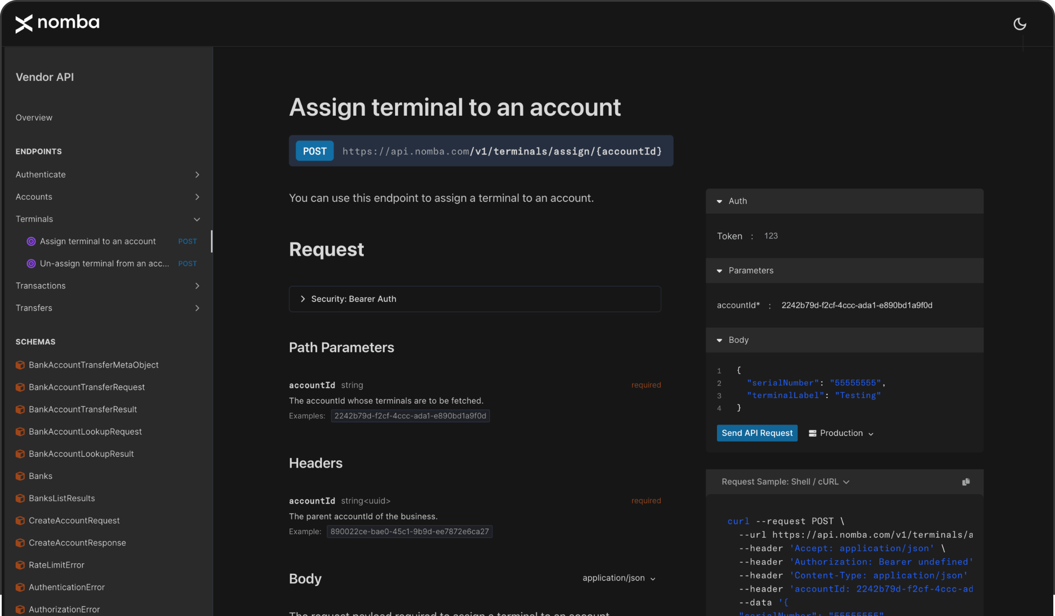This screenshot has height=616, width=1055.
Task: Click CreateAccountRequest cube icon
Action: [x=20, y=520]
